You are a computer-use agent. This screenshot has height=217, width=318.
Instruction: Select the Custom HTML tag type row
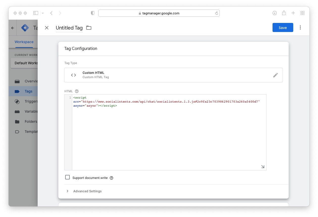[x=173, y=75]
